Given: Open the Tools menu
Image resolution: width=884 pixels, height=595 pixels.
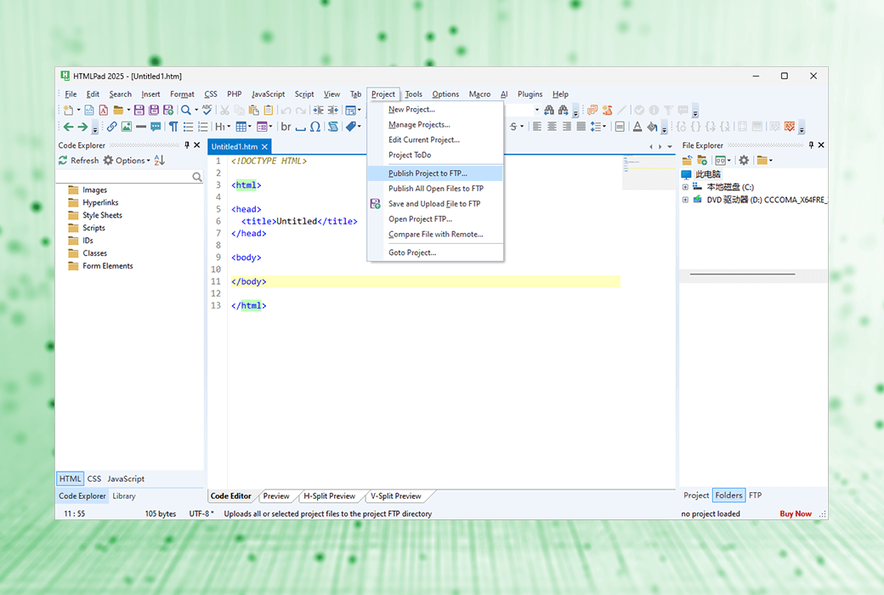Looking at the screenshot, I should click(x=413, y=94).
